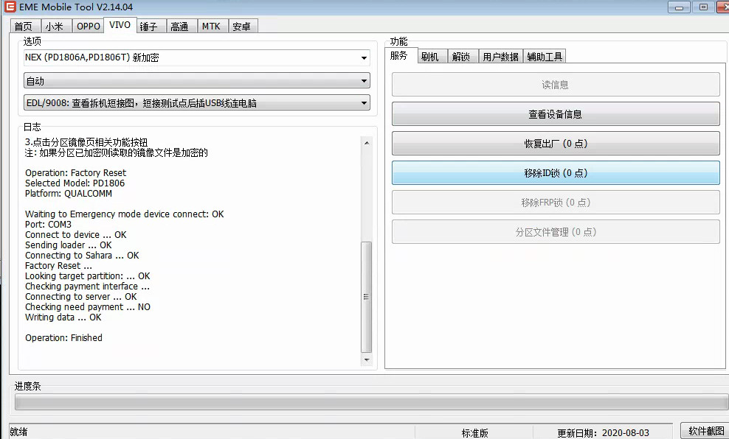The width and height of the screenshot is (729, 439).
Task: Click the 'Connecting to server ... OK' line
Action: [81, 297]
